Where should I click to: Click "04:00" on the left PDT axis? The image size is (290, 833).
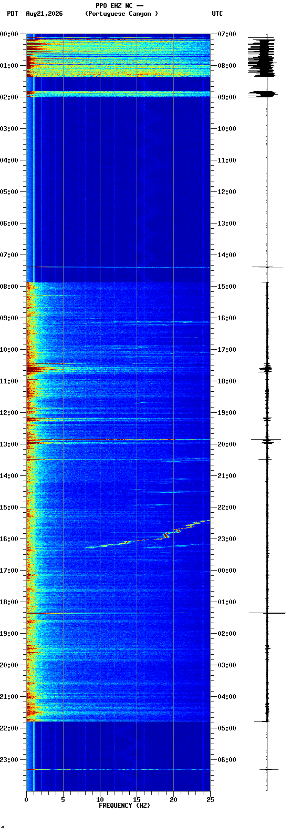click(9, 160)
